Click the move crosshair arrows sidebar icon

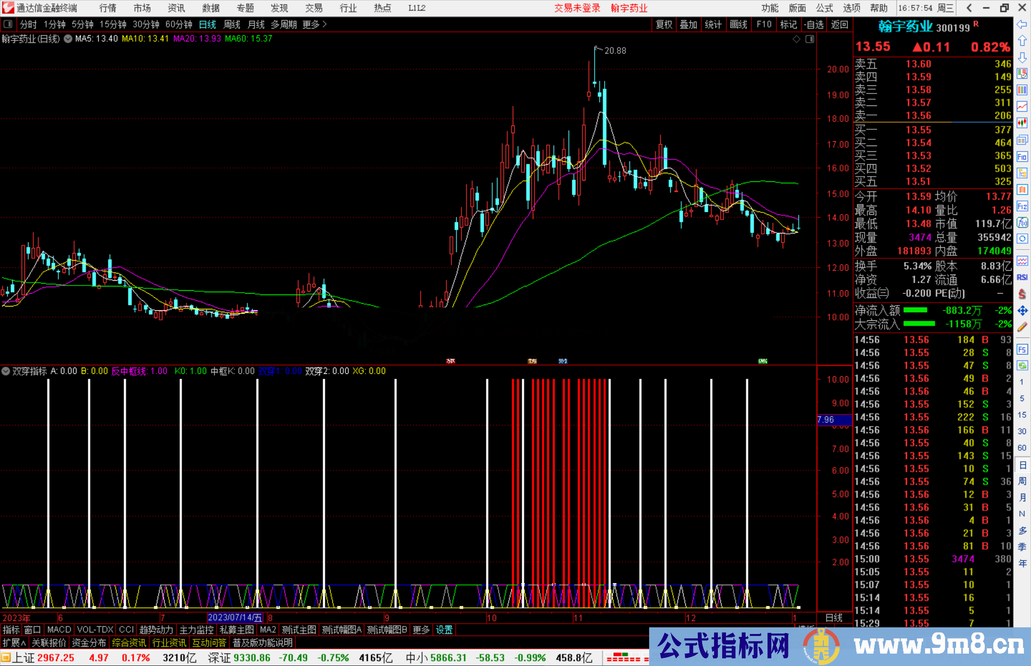coord(1022,311)
